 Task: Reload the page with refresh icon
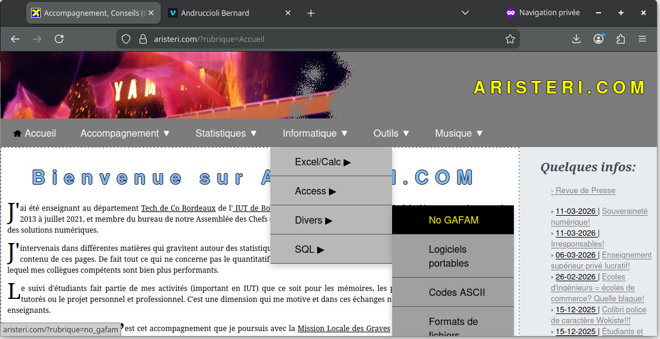click(x=59, y=39)
